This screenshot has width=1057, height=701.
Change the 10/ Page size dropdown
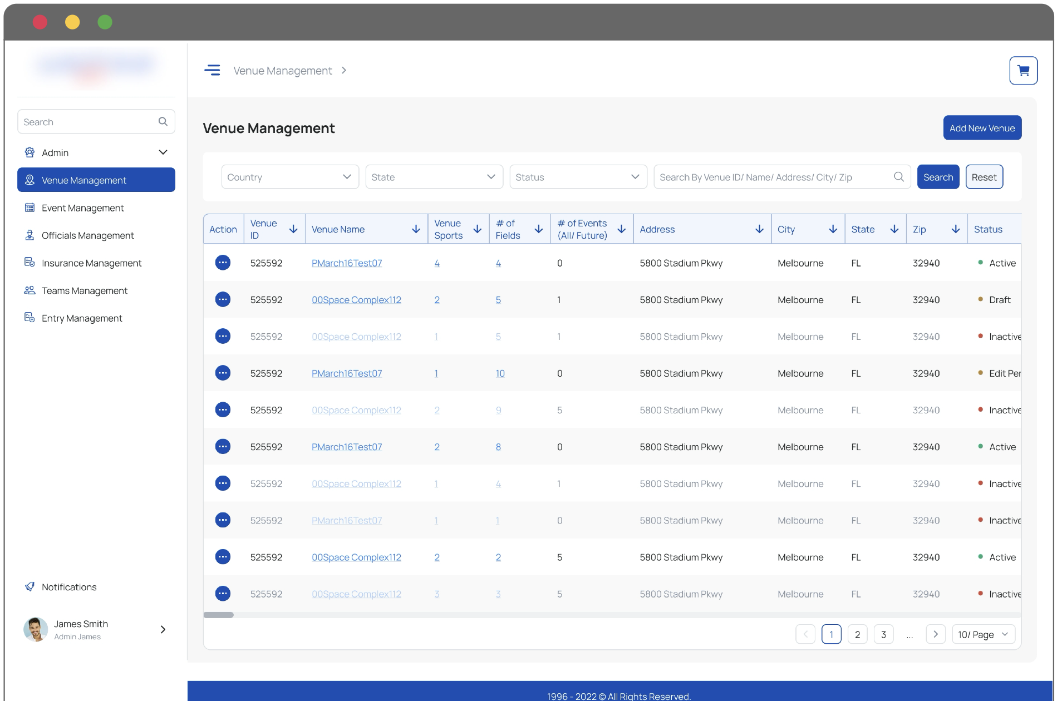coord(984,634)
